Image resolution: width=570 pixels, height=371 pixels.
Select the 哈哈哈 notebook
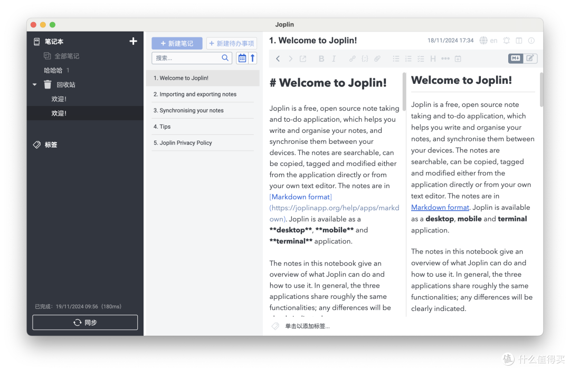click(53, 70)
